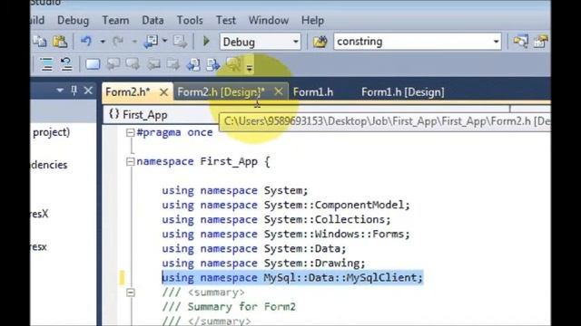
Task: Uncomment the selected lines
Action: (66, 64)
